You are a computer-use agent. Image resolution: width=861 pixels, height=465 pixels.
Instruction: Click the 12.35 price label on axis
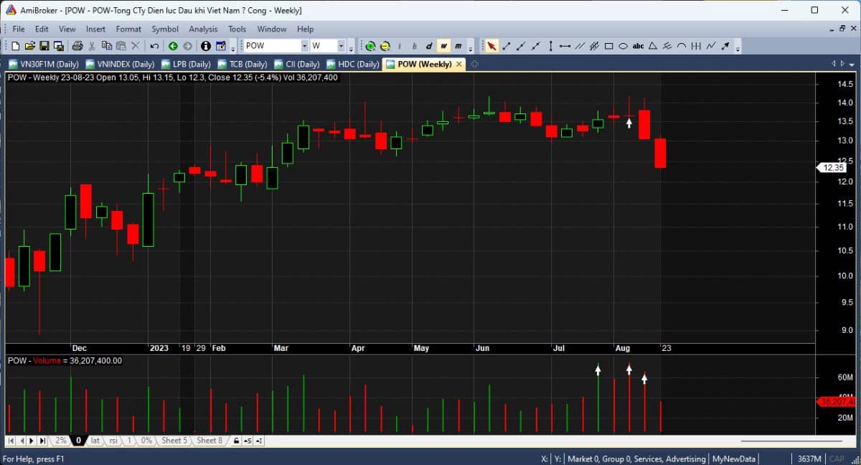pos(833,167)
